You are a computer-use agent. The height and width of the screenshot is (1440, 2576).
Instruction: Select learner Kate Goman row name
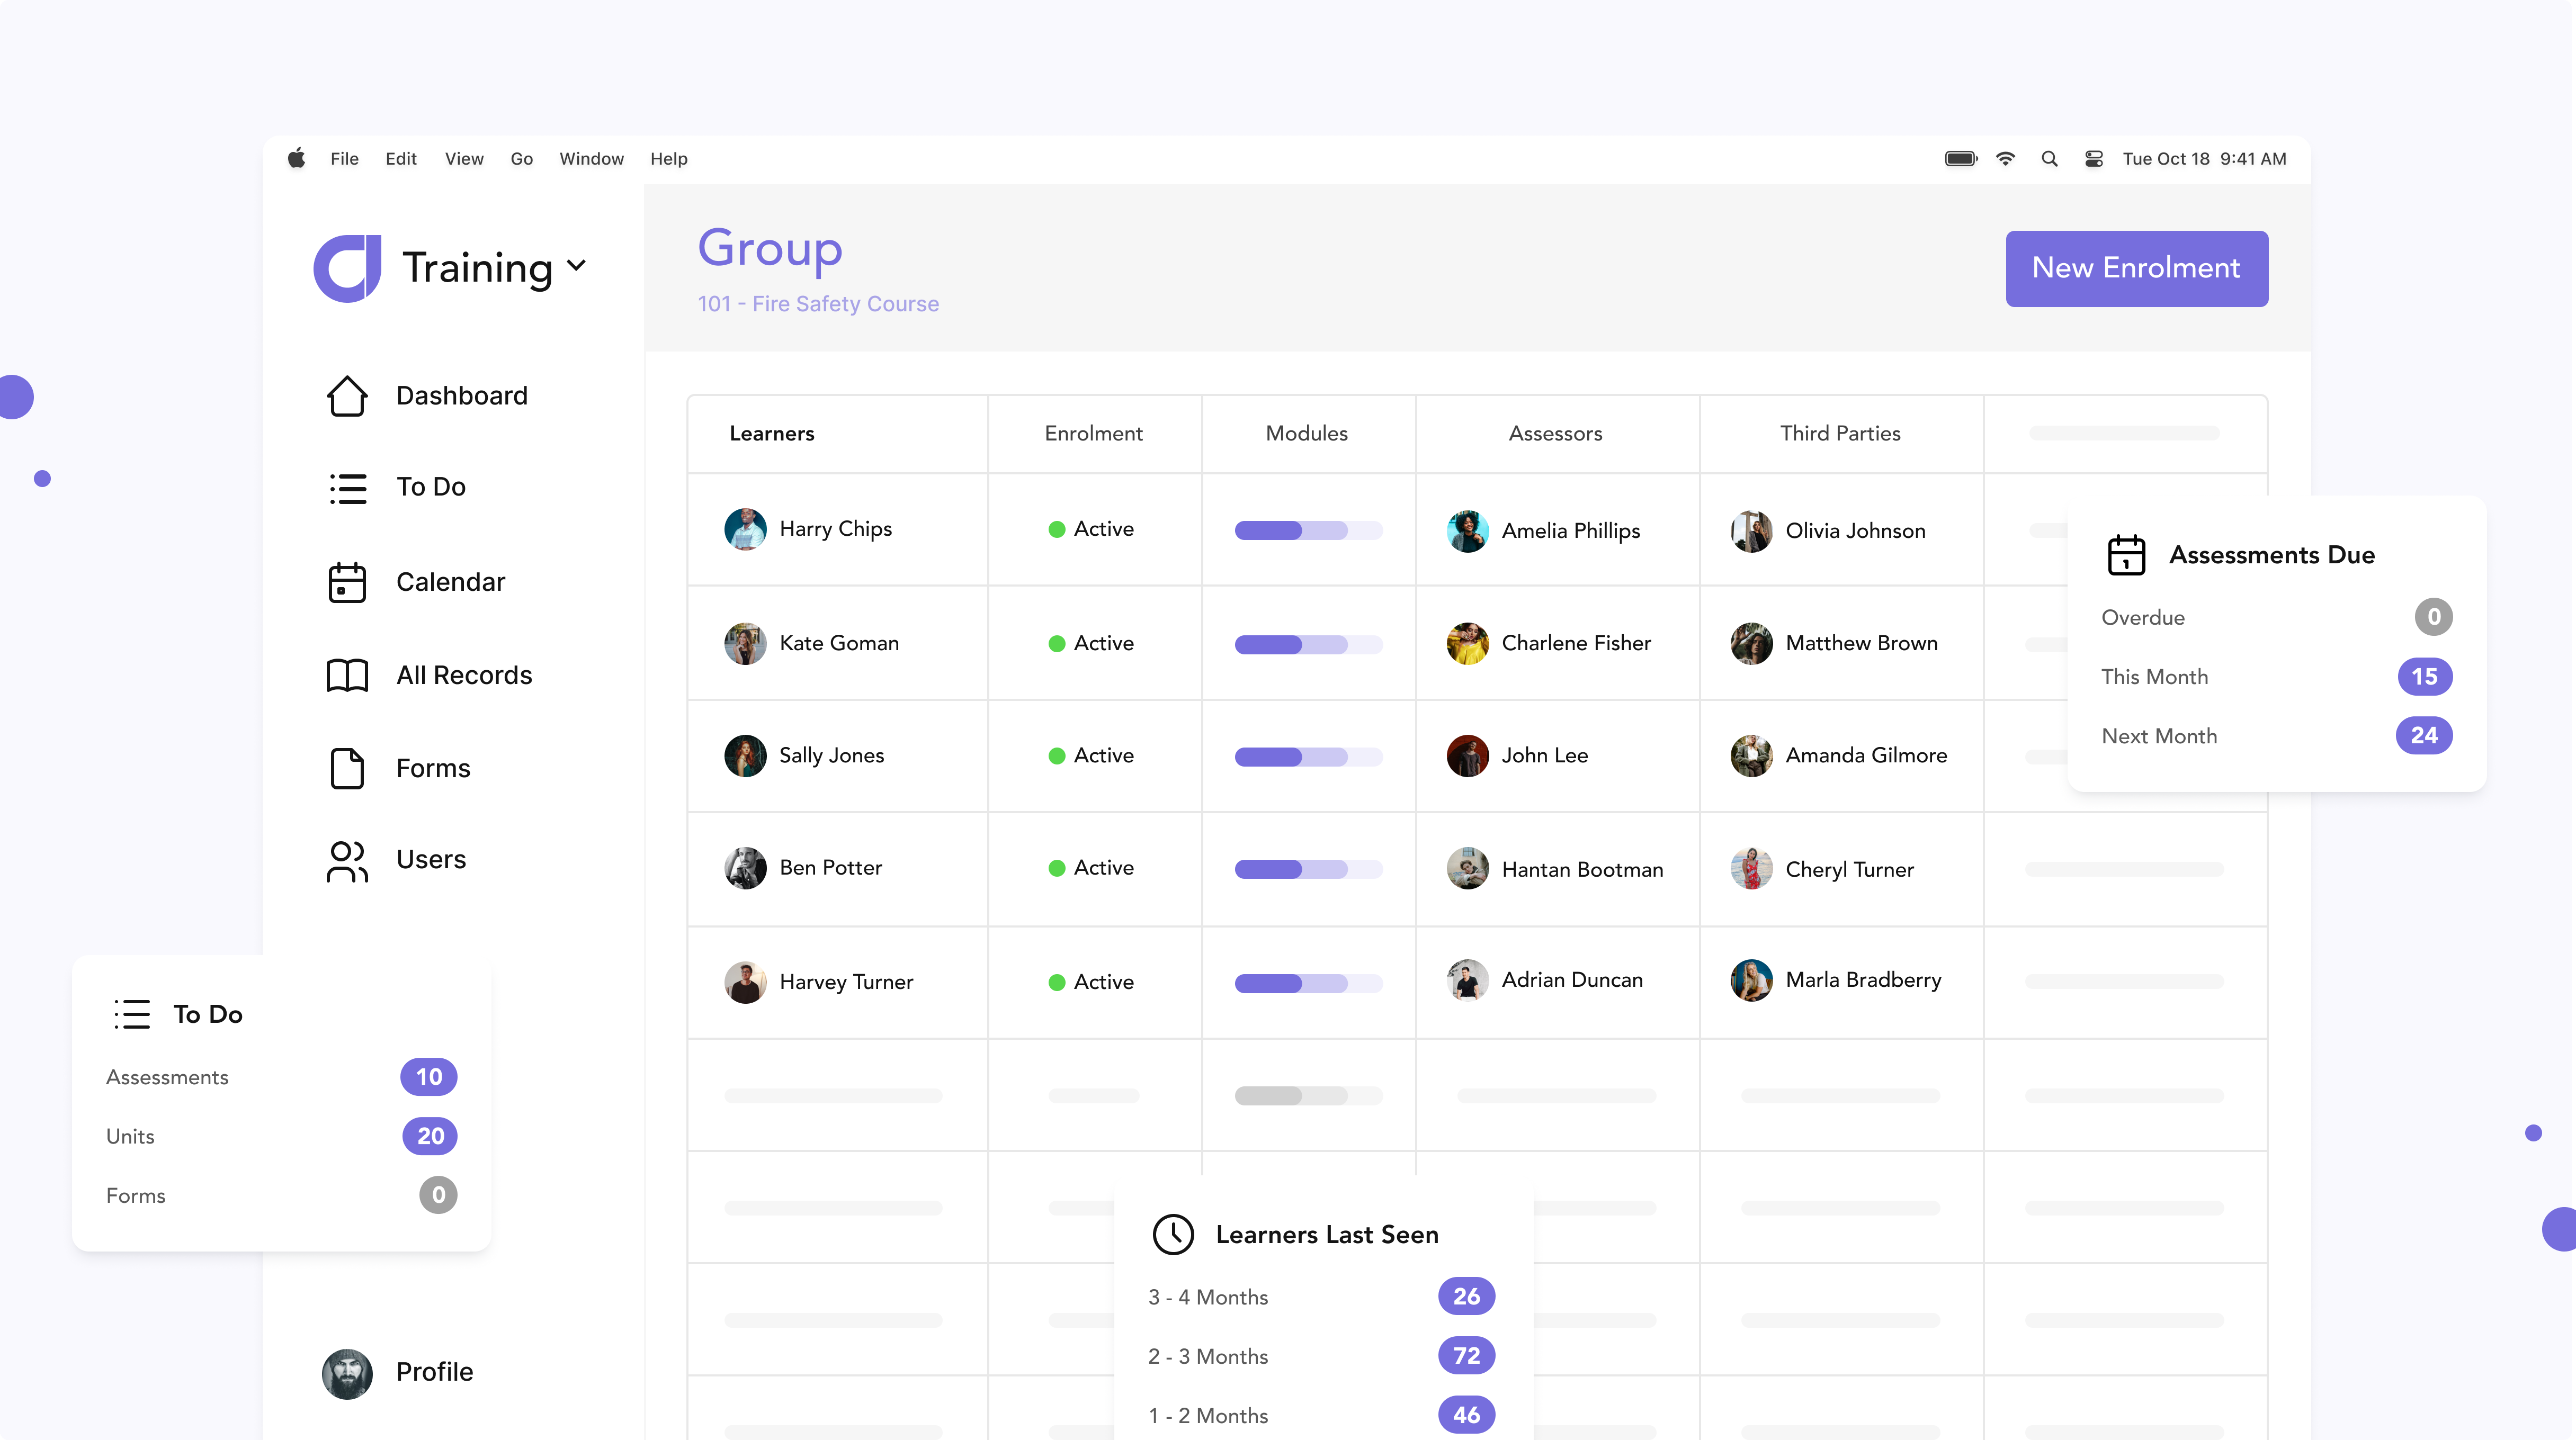(838, 644)
